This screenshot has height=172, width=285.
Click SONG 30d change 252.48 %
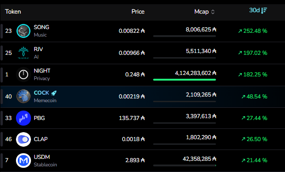coord(253,31)
